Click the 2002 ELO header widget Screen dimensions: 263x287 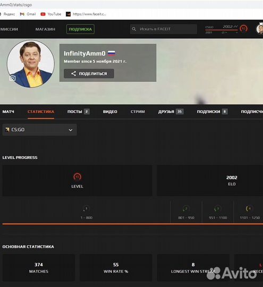(222, 29)
